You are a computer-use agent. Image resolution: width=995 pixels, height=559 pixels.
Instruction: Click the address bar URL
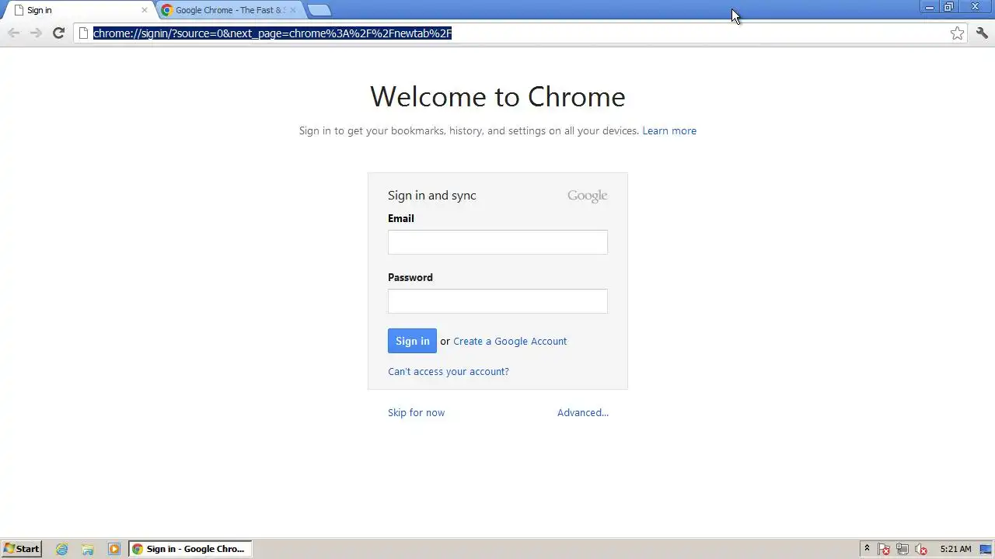[x=272, y=33]
